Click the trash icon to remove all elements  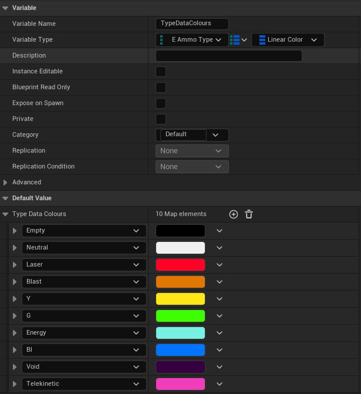tap(249, 214)
